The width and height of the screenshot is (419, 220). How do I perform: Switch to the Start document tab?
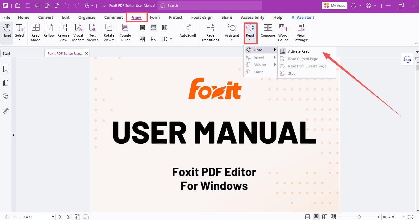tap(22, 53)
